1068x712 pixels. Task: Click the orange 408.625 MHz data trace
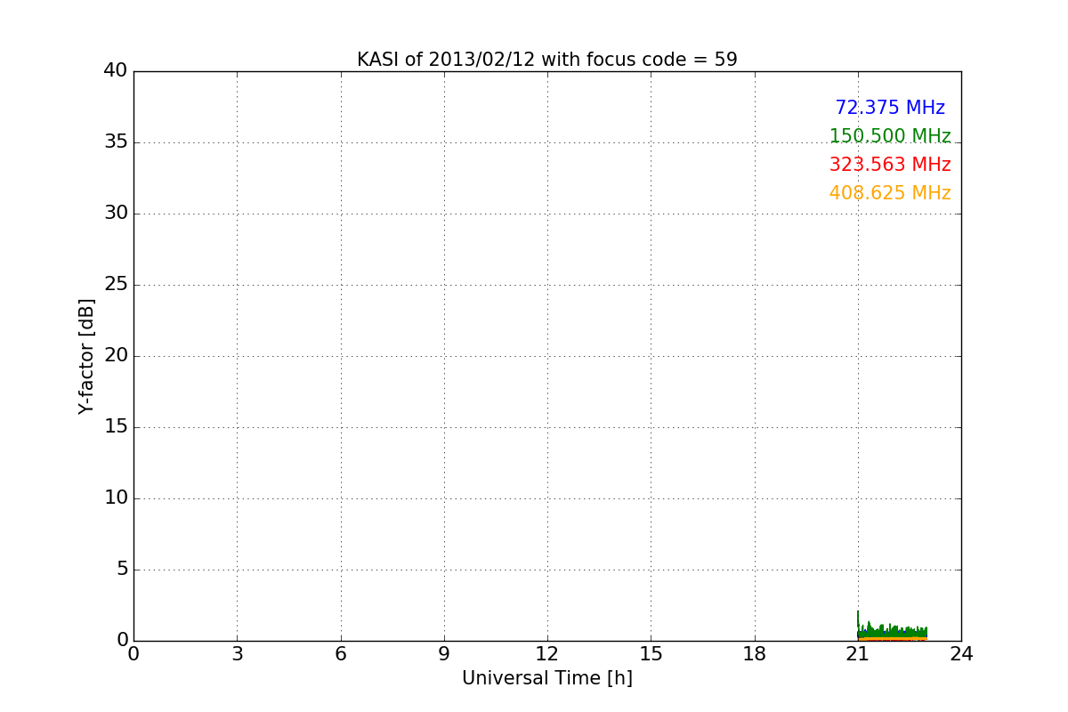coord(893,639)
